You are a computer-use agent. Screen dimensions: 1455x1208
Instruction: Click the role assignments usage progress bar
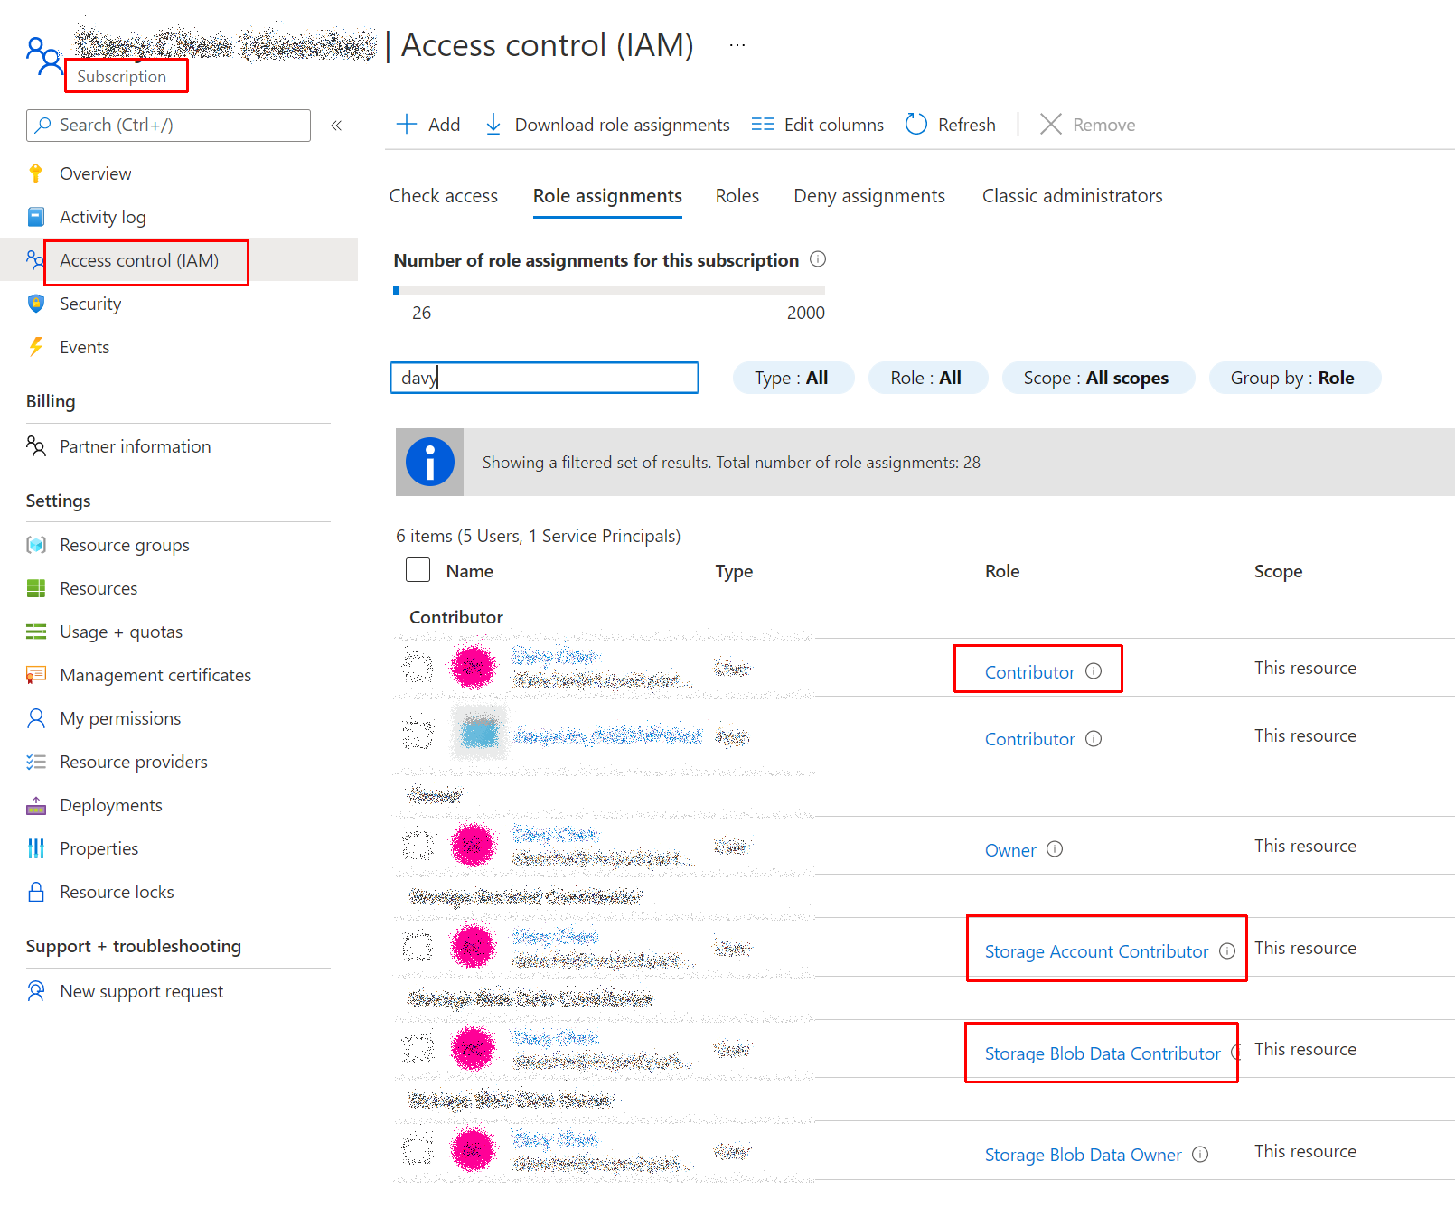[x=609, y=290]
